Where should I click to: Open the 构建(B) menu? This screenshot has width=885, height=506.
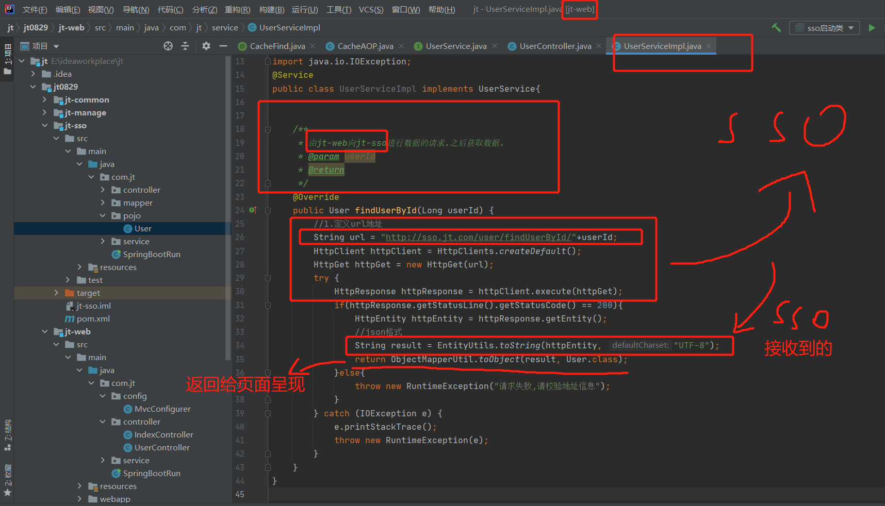pos(272,10)
